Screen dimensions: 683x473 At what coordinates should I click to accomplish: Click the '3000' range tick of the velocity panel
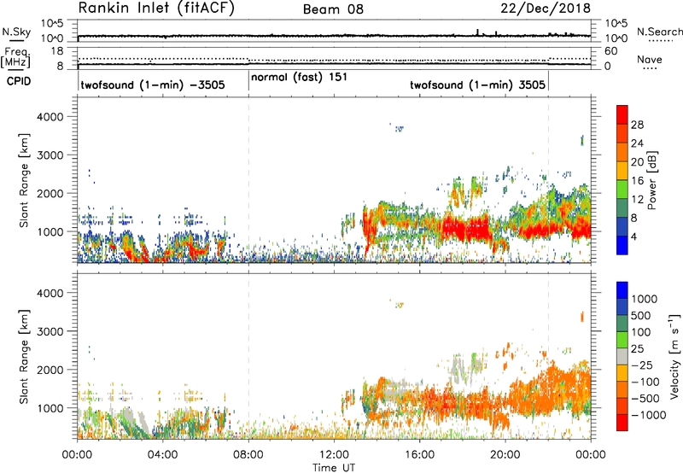pos(50,331)
